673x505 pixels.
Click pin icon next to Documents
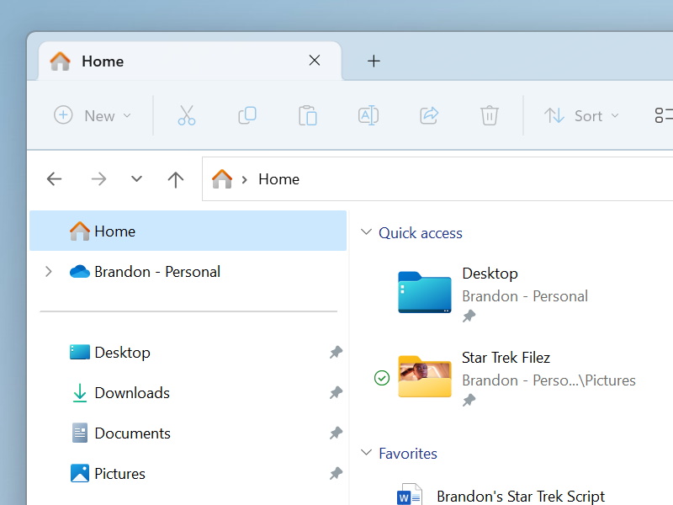tap(336, 433)
